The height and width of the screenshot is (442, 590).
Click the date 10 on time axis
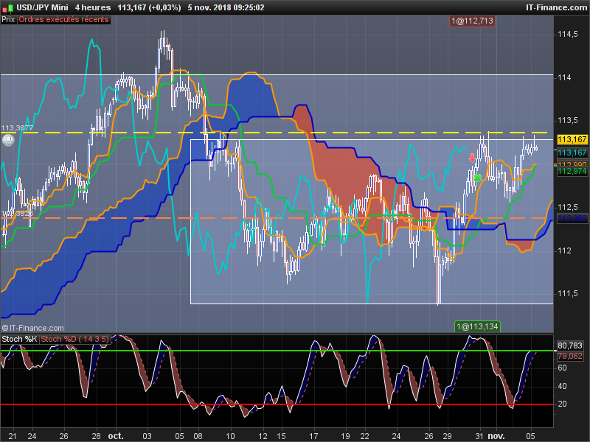point(230,436)
